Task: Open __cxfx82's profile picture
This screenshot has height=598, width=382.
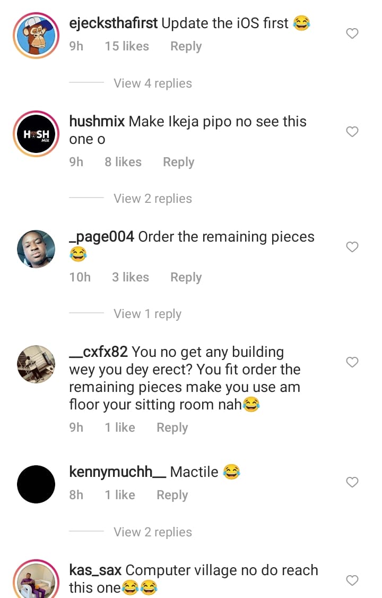Action: [36, 364]
